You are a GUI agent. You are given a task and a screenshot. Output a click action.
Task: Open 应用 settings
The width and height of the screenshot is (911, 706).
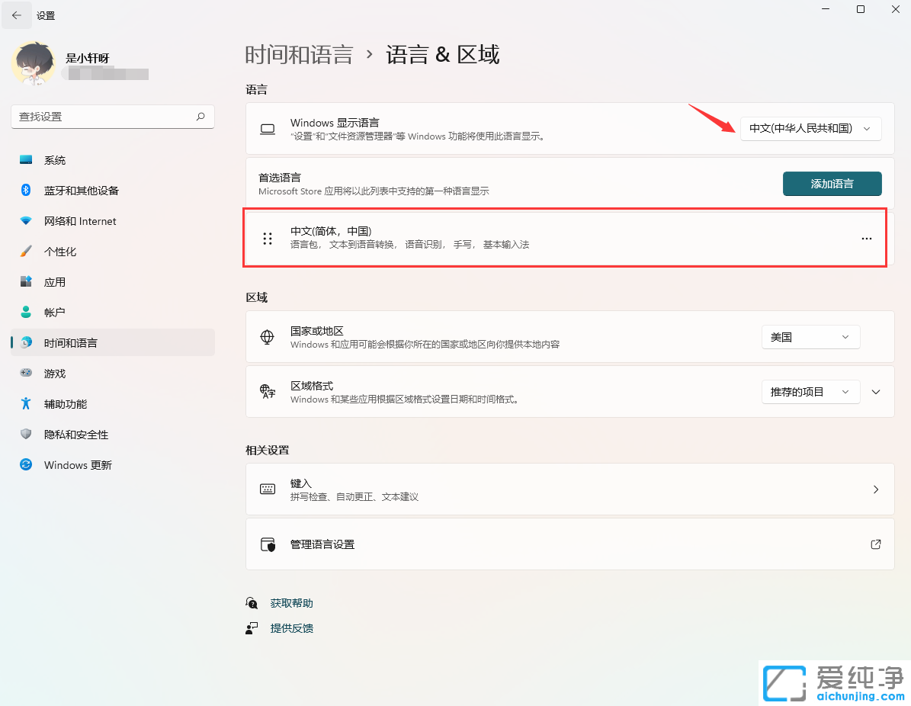113,282
